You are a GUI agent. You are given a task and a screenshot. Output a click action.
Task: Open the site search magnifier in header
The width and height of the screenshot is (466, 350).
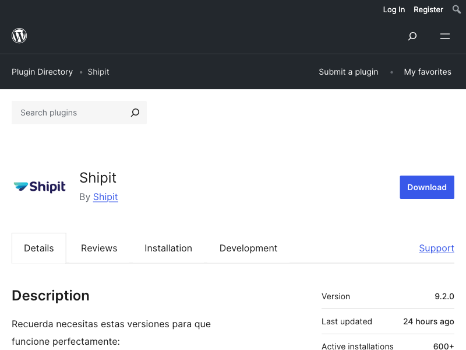click(x=412, y=36)
